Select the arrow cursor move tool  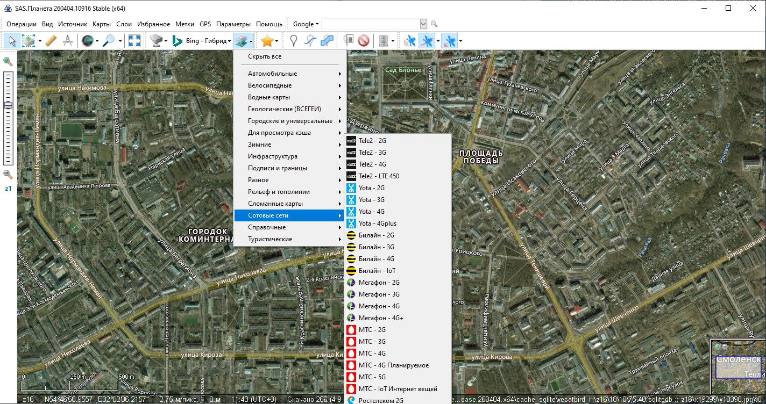[x=12, y=41]
